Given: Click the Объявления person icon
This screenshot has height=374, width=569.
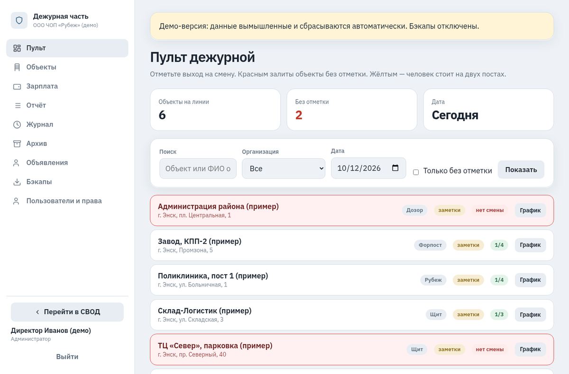Looking at the screenshot, I should click(17, 163).
